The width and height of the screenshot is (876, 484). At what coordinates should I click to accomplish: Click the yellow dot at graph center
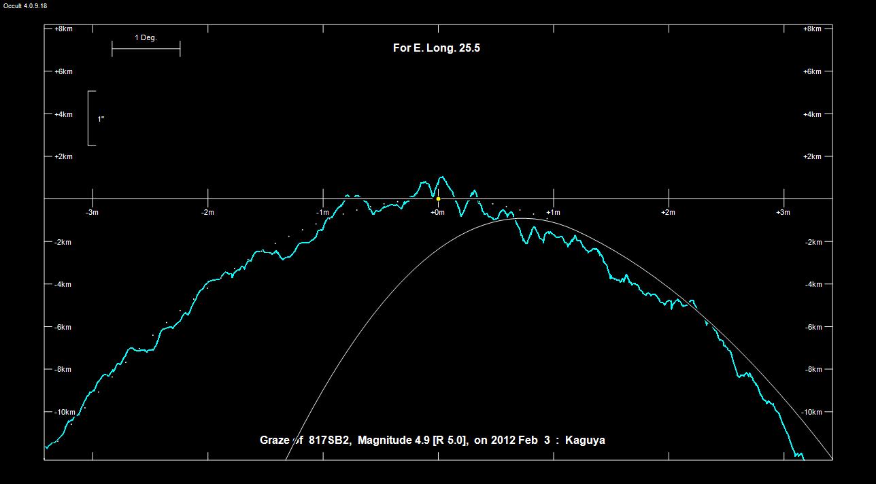click(438, 199)
